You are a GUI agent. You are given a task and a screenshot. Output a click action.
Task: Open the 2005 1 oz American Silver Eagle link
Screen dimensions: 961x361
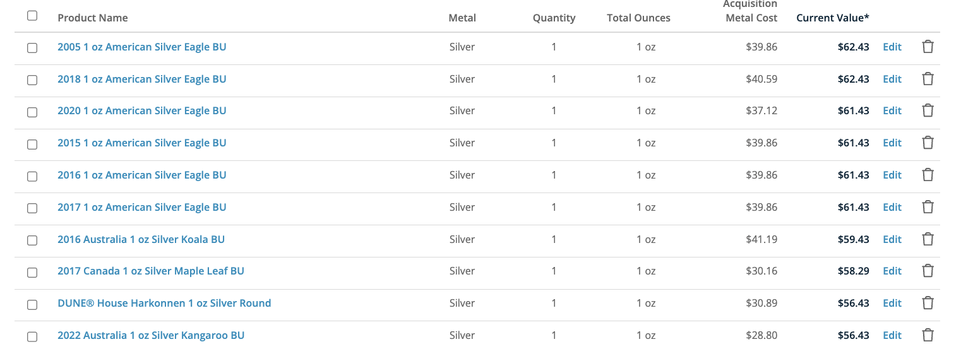(141, 47)
